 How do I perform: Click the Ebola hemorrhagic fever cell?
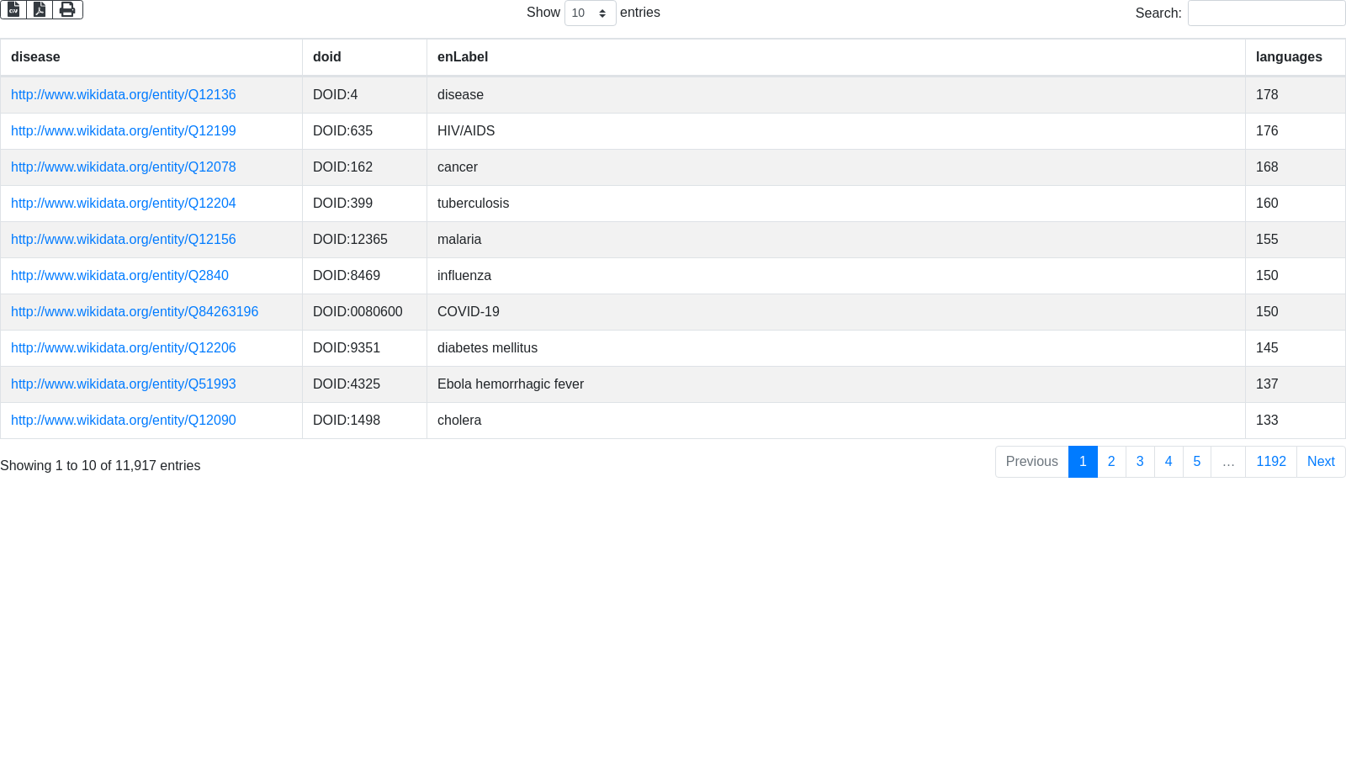836,384
